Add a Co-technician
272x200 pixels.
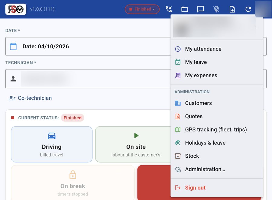(x=30, y=98)
